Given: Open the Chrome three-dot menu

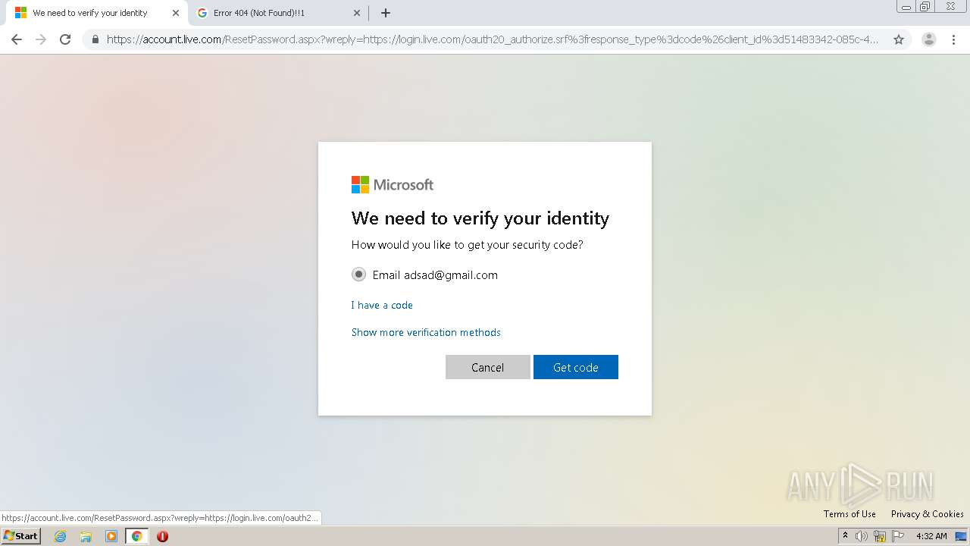Looking at the screenshot, I should pos(953,39).
